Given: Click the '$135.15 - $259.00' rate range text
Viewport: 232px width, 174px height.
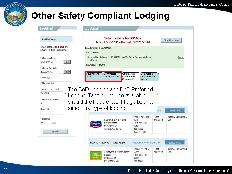Looking at the screenshot, I should click(x=99, y=143).
